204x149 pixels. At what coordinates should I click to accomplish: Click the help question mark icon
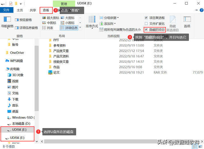pyautogui.click(x=202, y=10)
